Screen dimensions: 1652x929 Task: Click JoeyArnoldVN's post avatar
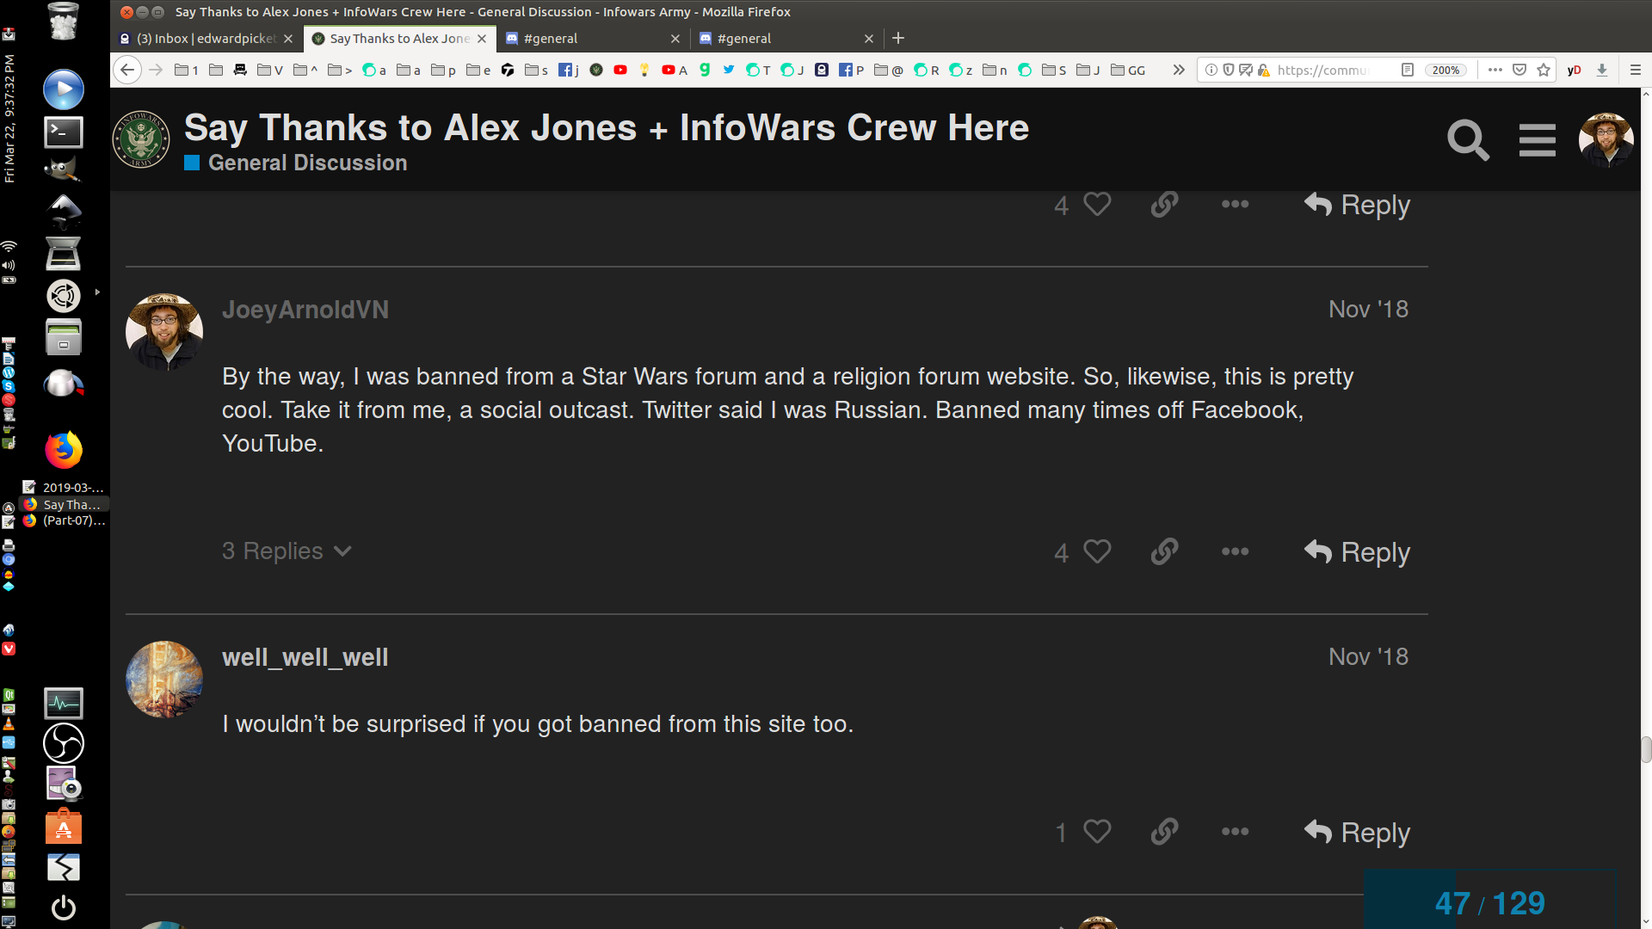(x=164, y=332)
